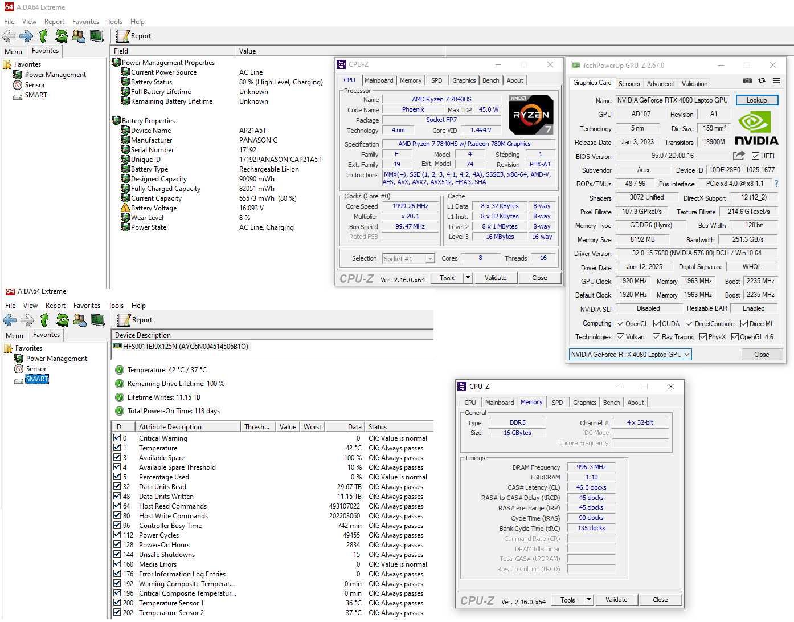794x622 pixels.
Task: Toggle CUDA checkbox in GPU-Z
Action: (x=657, y=323)
